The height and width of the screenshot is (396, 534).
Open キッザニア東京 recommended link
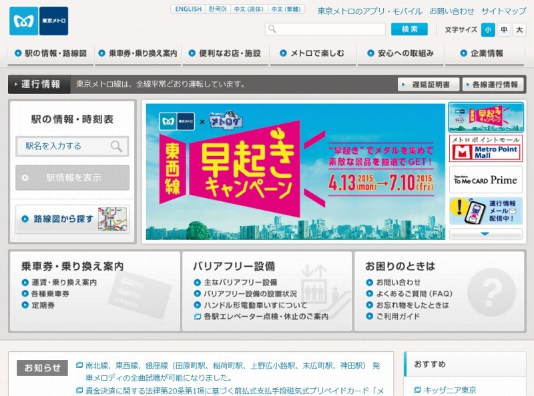pyautogui.click(x=449, y=390)
